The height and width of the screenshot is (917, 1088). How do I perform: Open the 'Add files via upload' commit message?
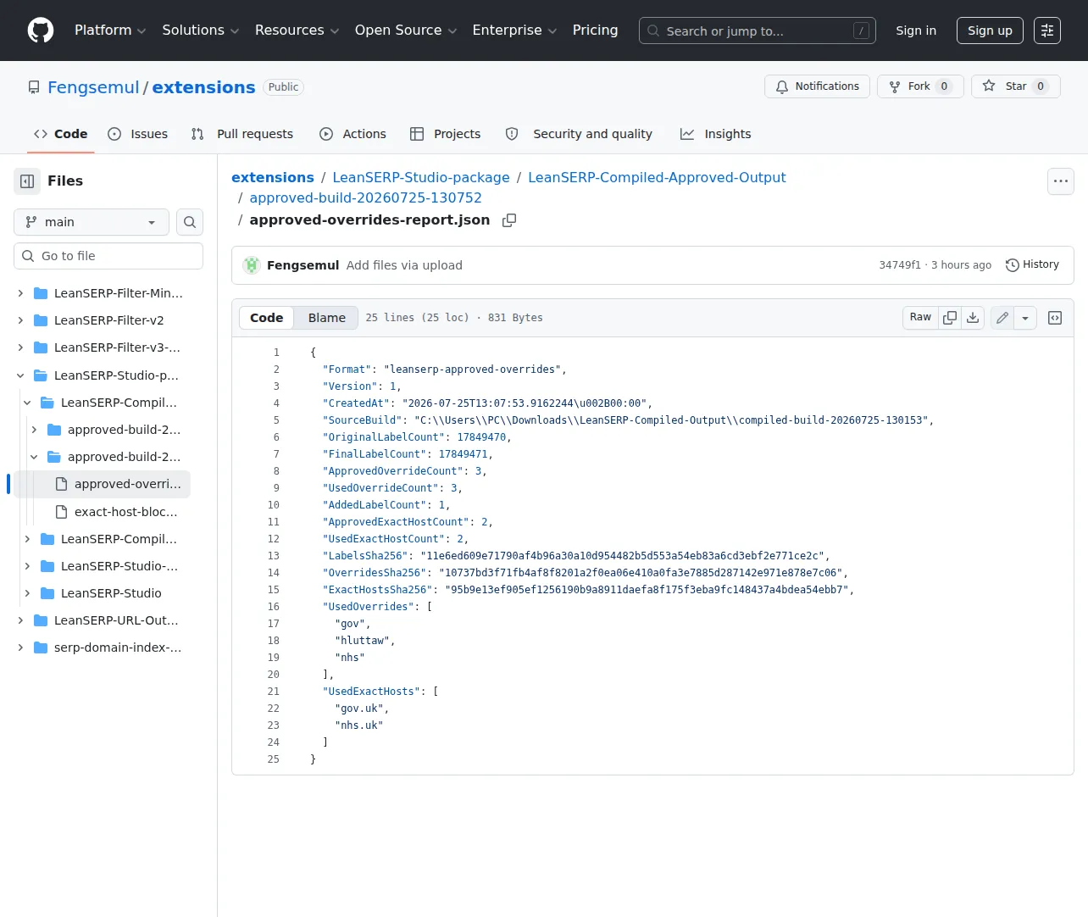(x=404, y=265)
